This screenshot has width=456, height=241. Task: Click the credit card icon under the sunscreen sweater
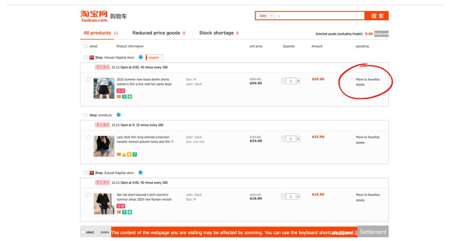119,155
